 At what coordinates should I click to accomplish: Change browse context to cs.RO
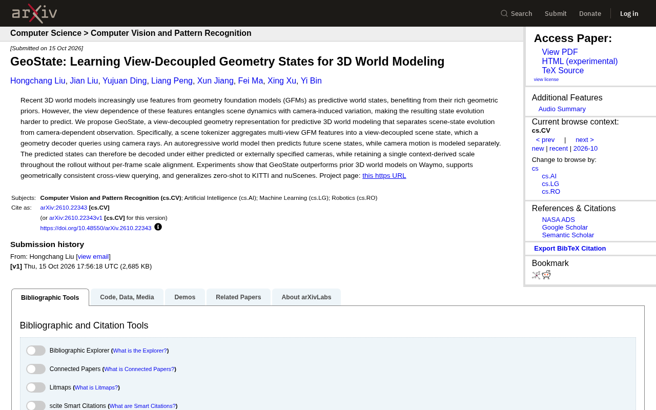(551, 192)
